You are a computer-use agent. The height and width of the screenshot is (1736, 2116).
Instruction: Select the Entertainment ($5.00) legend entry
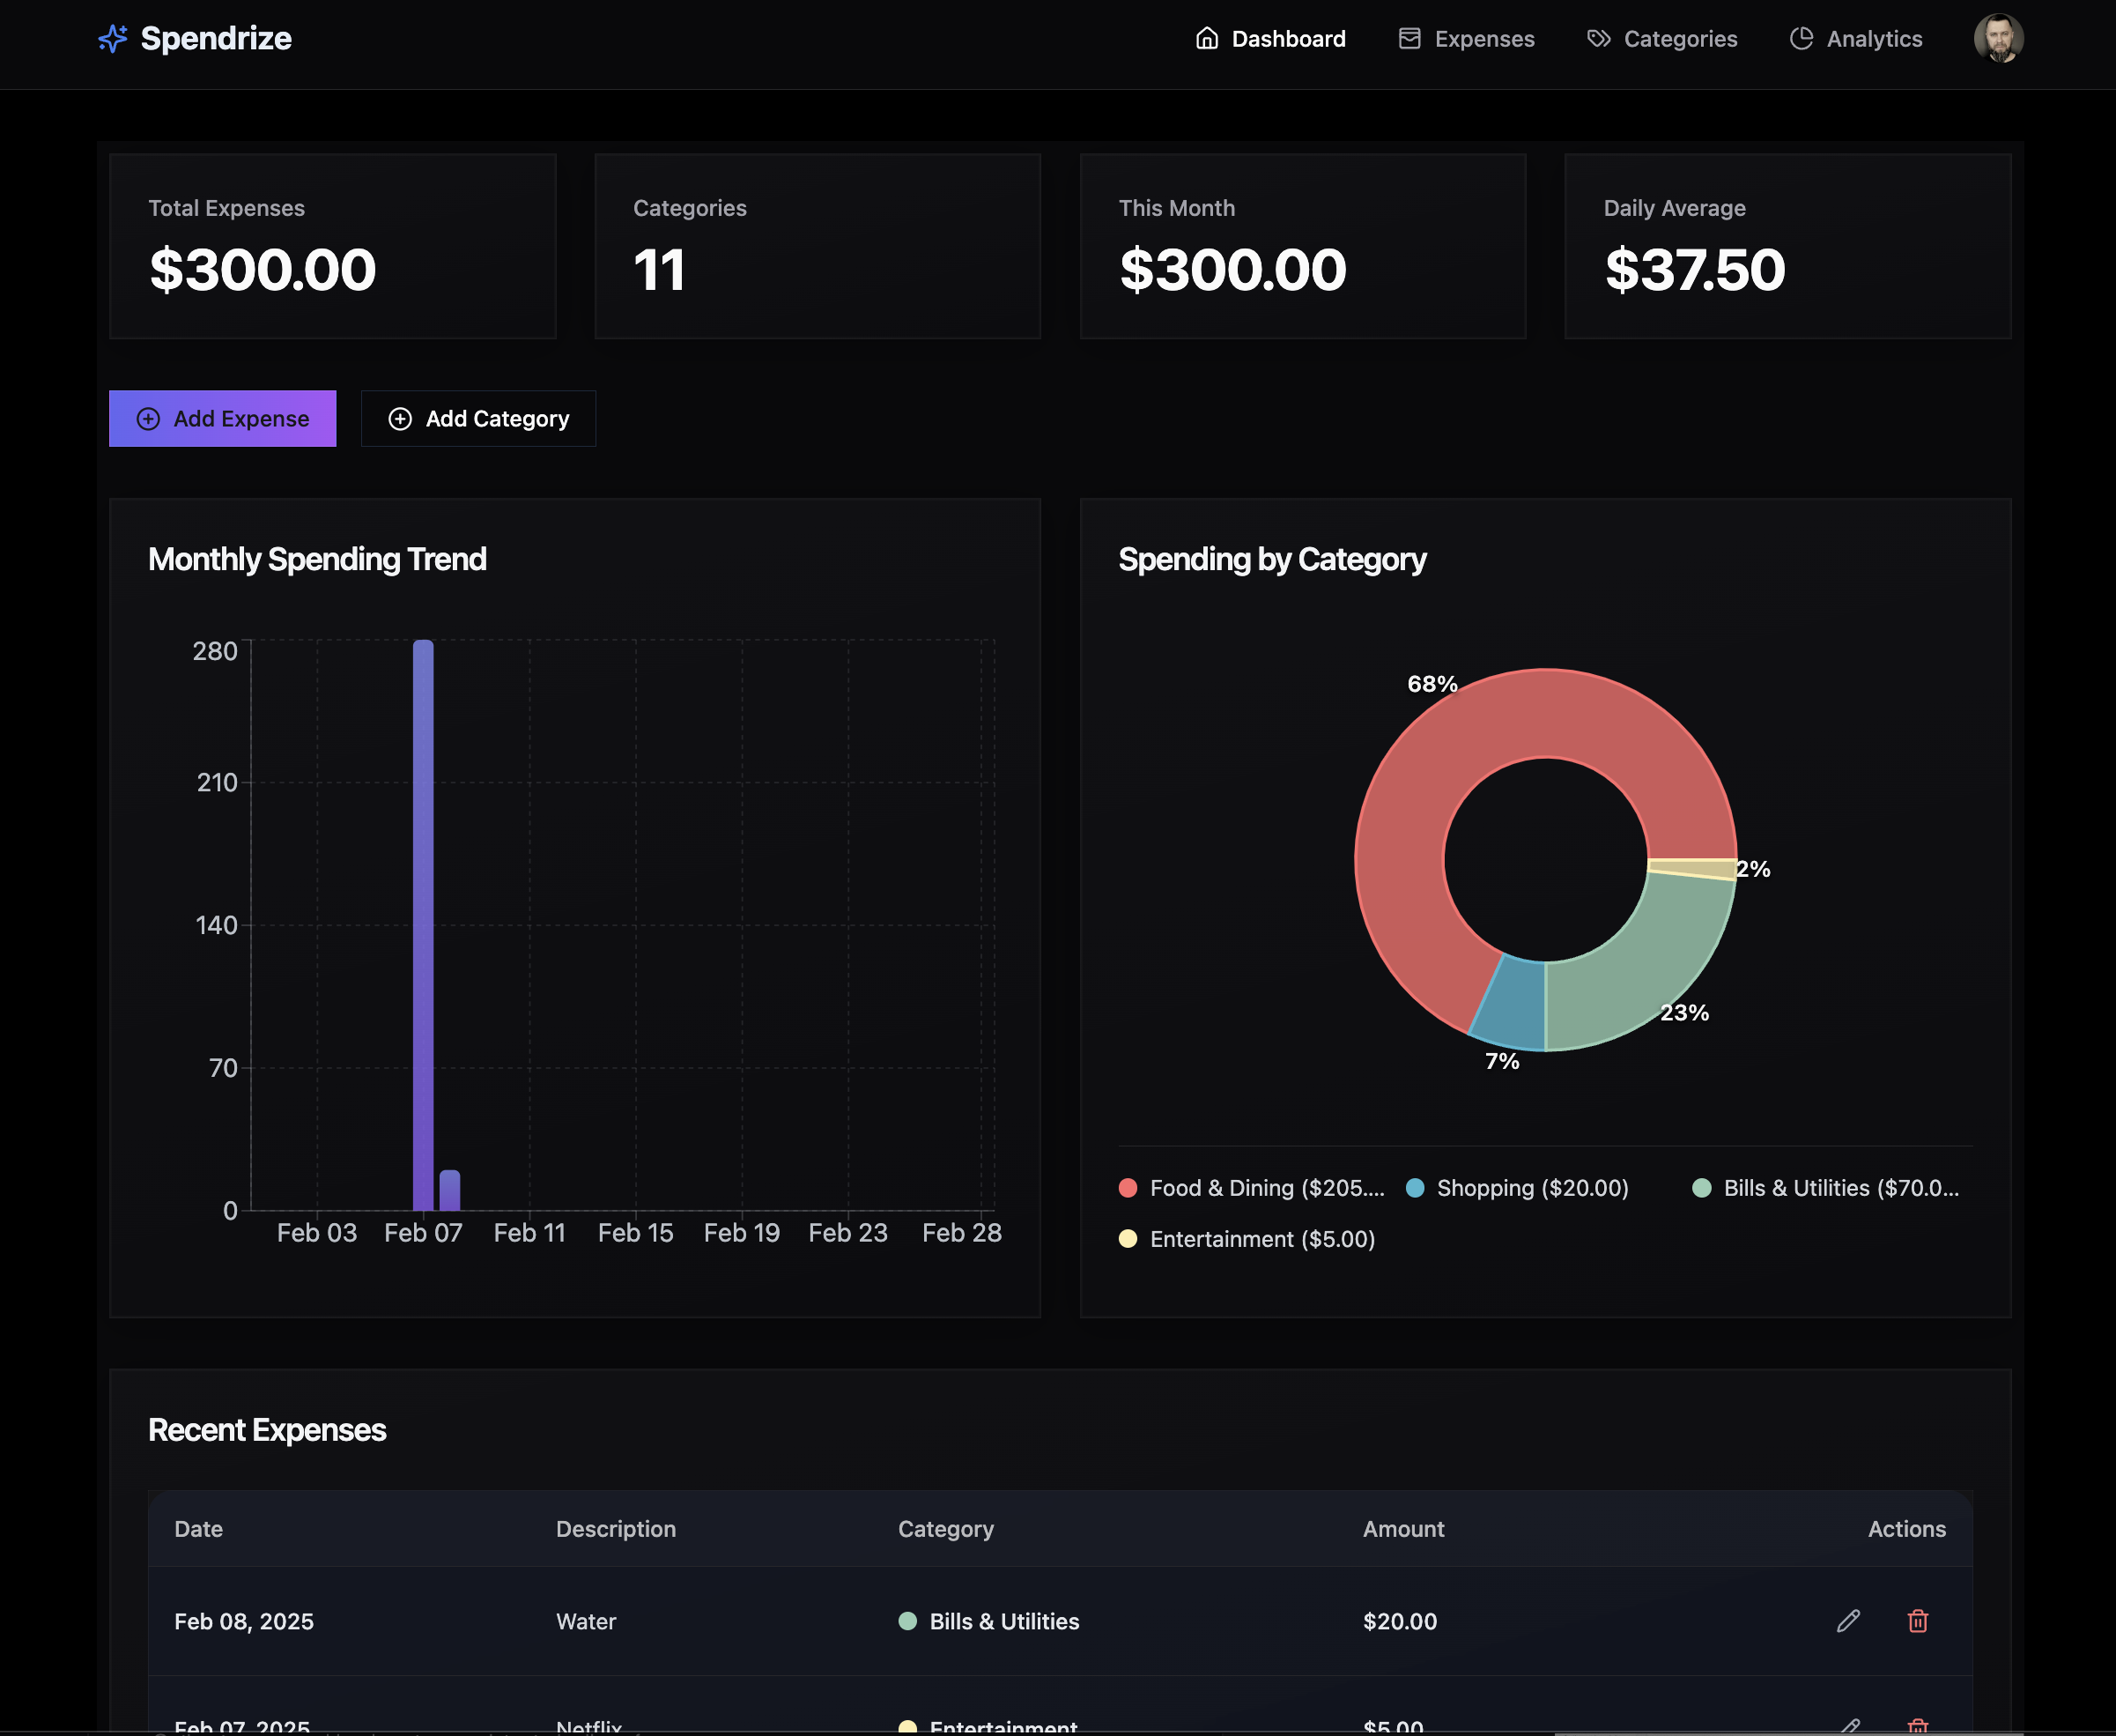1261,1238
